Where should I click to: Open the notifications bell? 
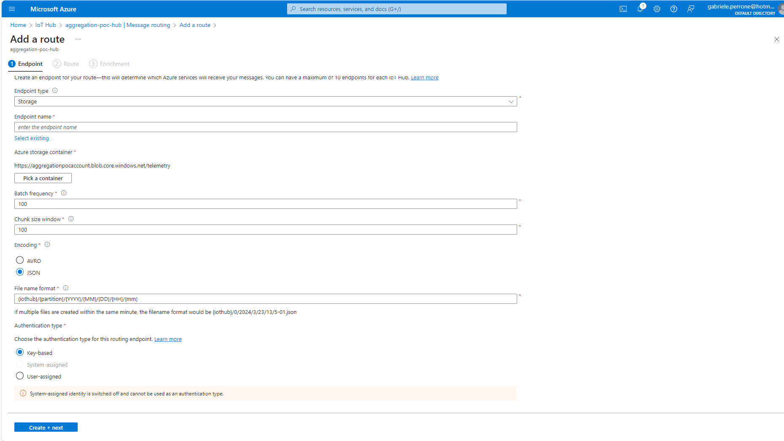(x=640, y=9)
